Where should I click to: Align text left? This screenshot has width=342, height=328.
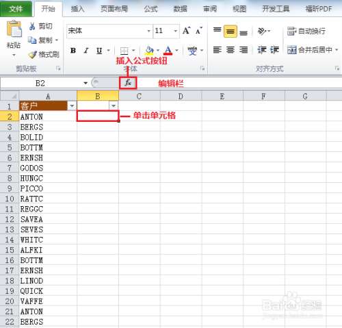(x=217, y=50)
